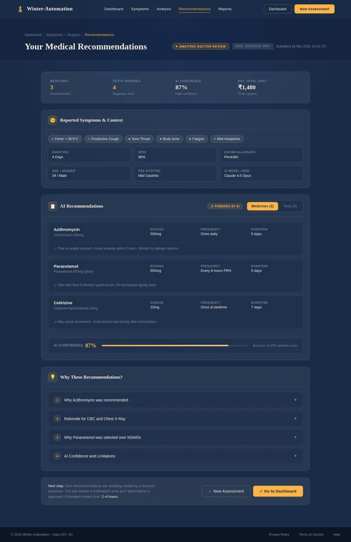Click the 'Every 6 hours PRN' frequency value
This screenshot has width=351, height=542.
point(216,271)
